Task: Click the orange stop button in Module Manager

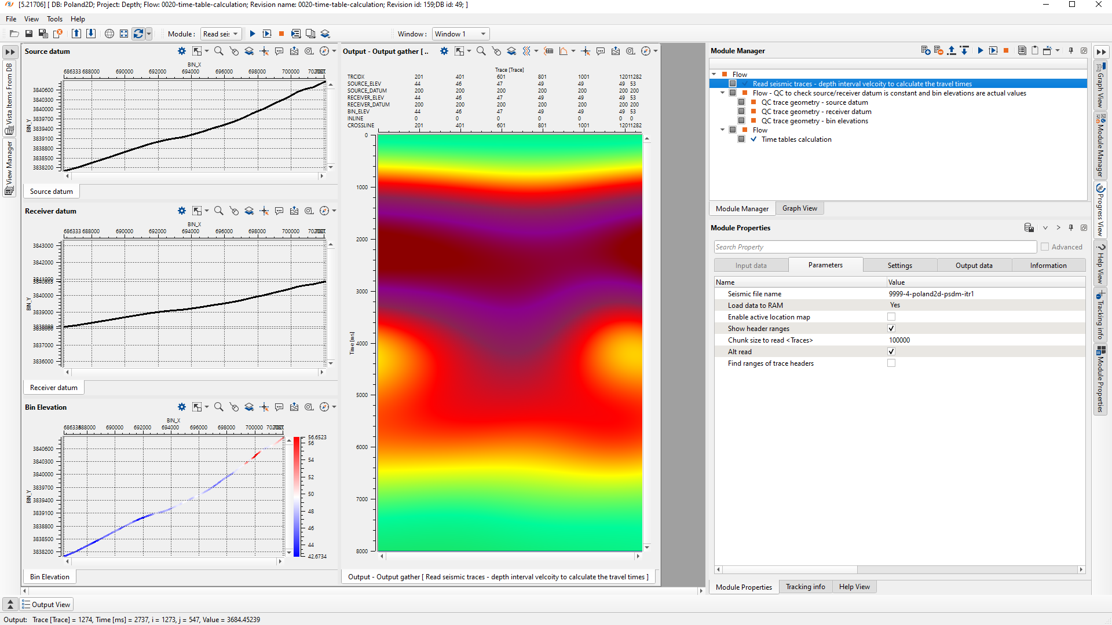Action: click(1006, 51)
